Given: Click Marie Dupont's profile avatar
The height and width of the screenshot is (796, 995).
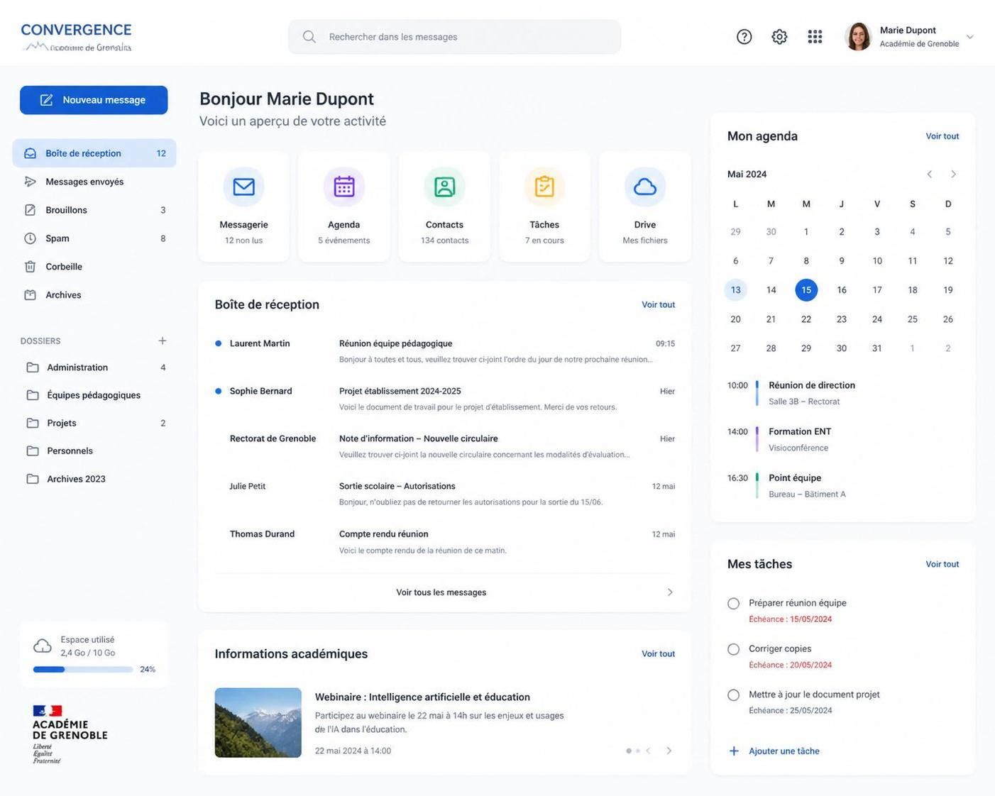Looking at the screenshot, I should pos(858,36).
